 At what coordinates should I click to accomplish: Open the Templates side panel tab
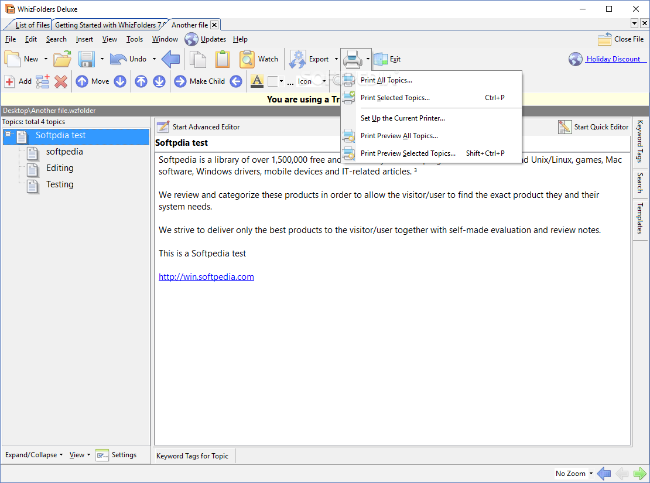[640, 218]
